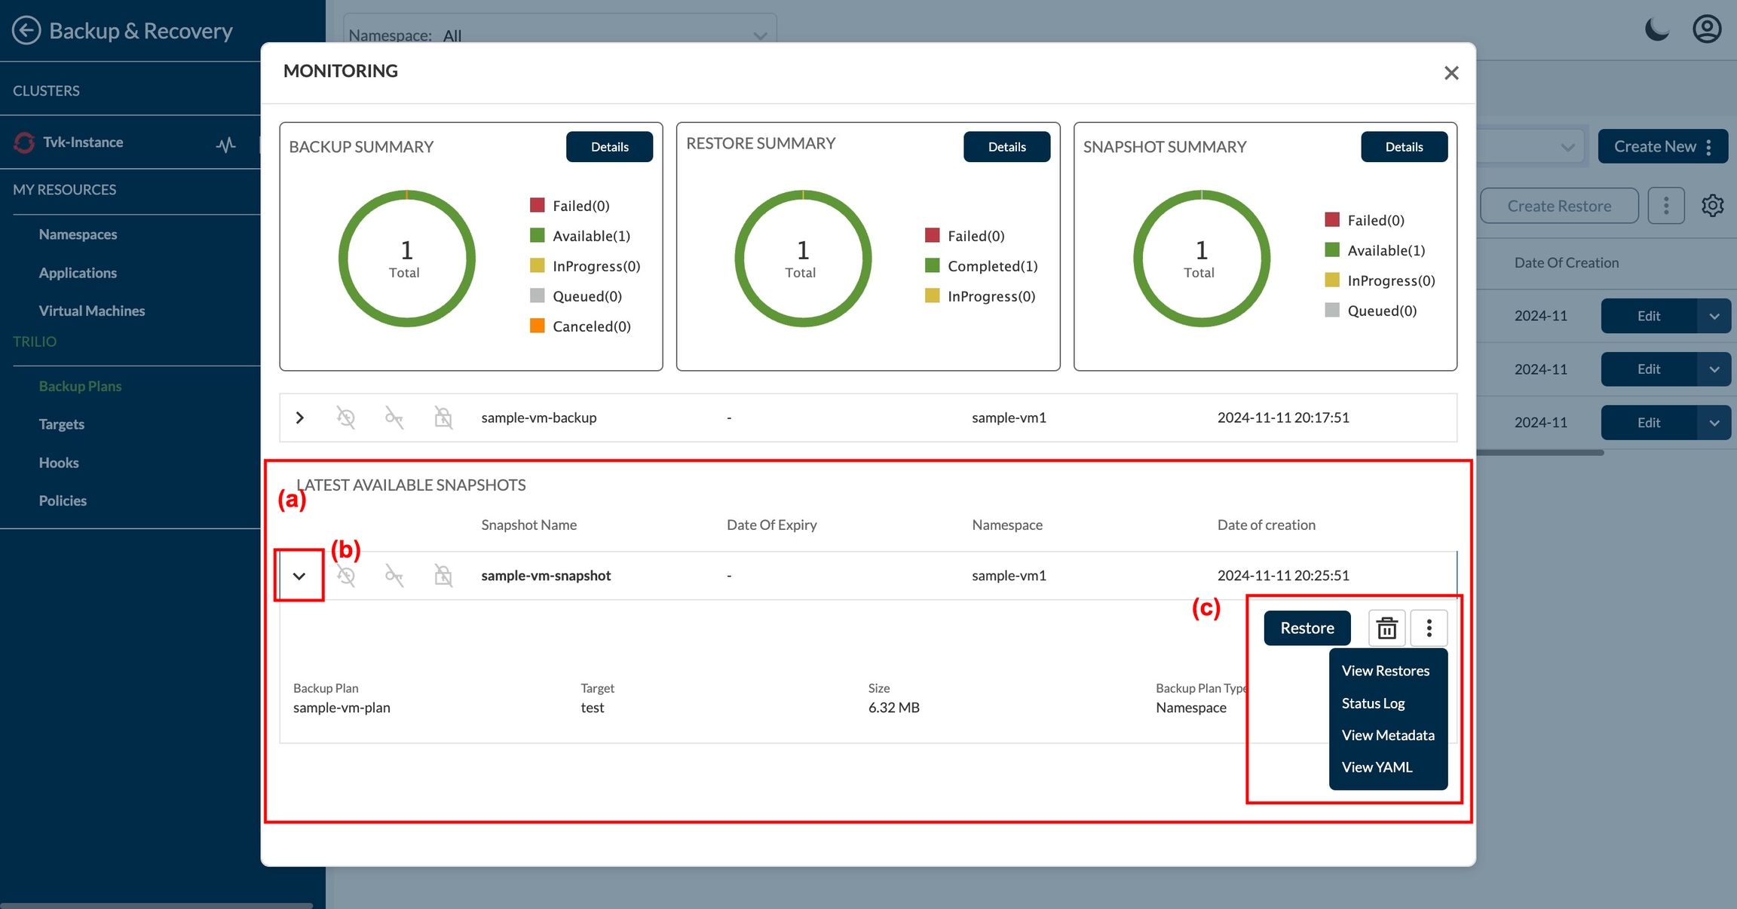
Task: Toggle Failed legend in Backup Summary
Action: [580, 206]
